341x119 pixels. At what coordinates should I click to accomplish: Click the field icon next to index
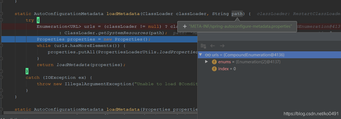click(x=214, y=69)
